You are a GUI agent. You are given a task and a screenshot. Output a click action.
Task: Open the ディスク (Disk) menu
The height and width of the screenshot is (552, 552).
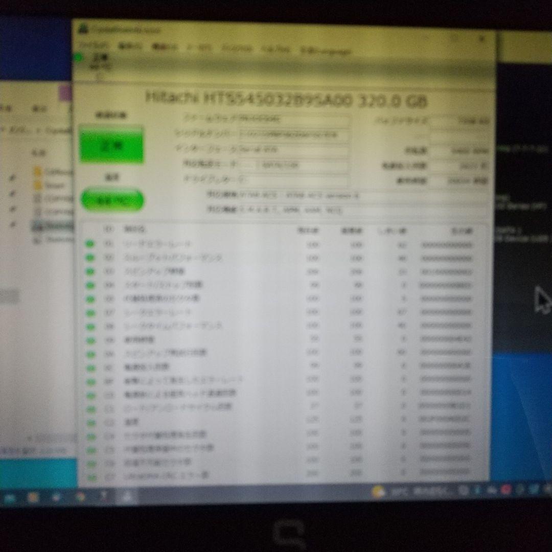coord(237,48)
